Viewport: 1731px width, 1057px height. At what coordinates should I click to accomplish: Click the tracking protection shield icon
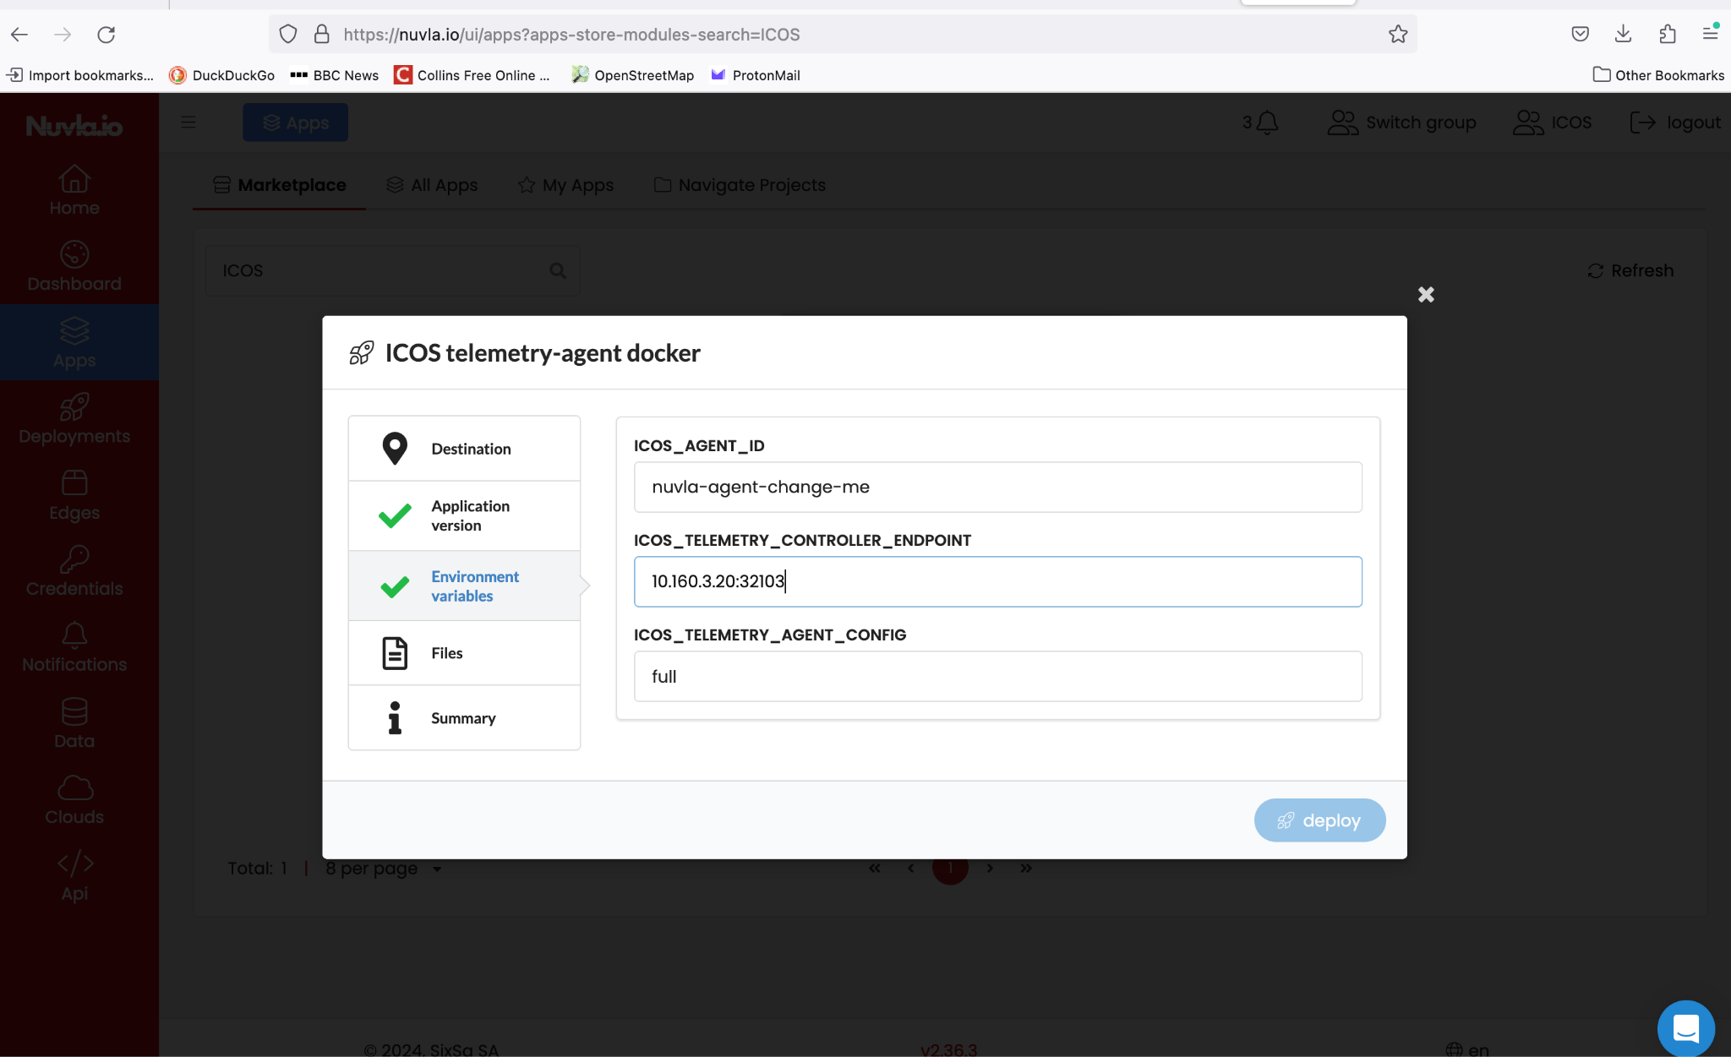[x=288, y=35]
